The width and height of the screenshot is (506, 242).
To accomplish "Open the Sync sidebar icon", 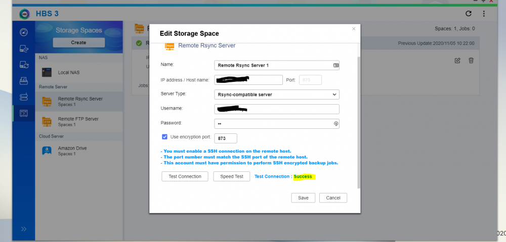I will (x=24, y=65).
